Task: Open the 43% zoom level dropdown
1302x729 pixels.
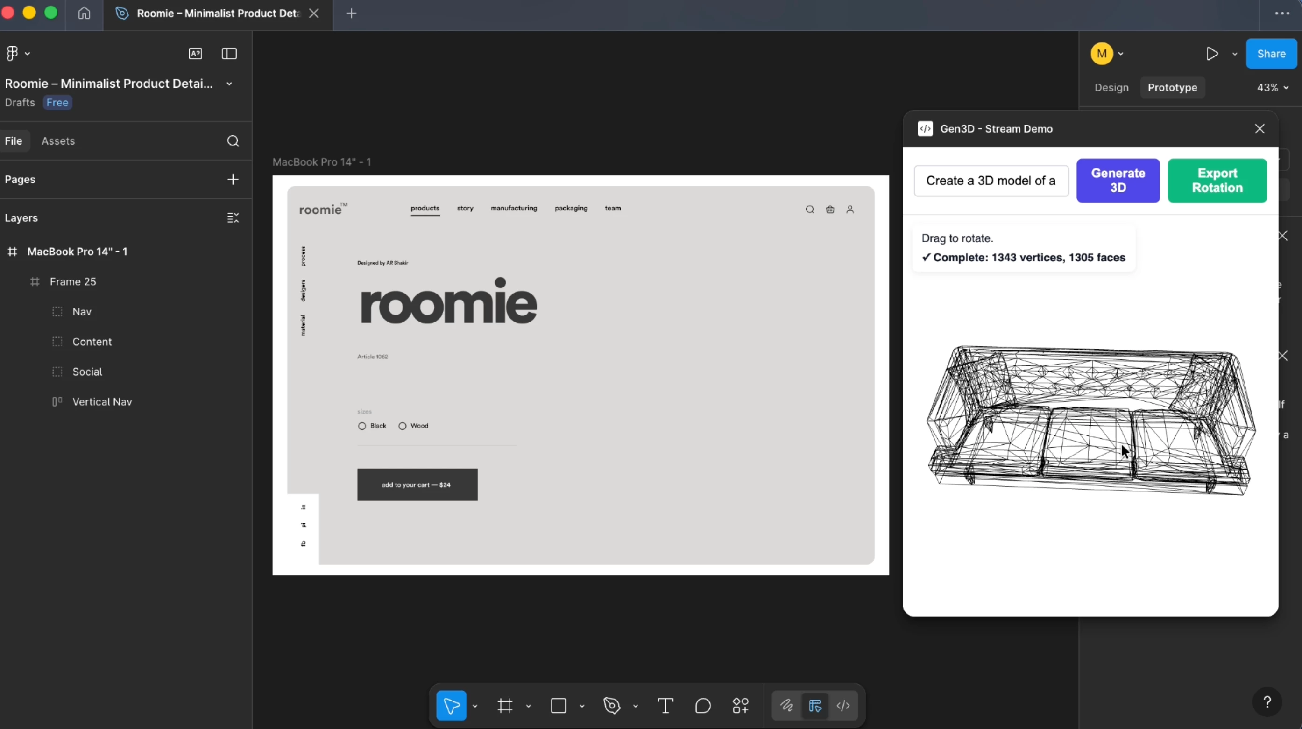Action: 1272,87
